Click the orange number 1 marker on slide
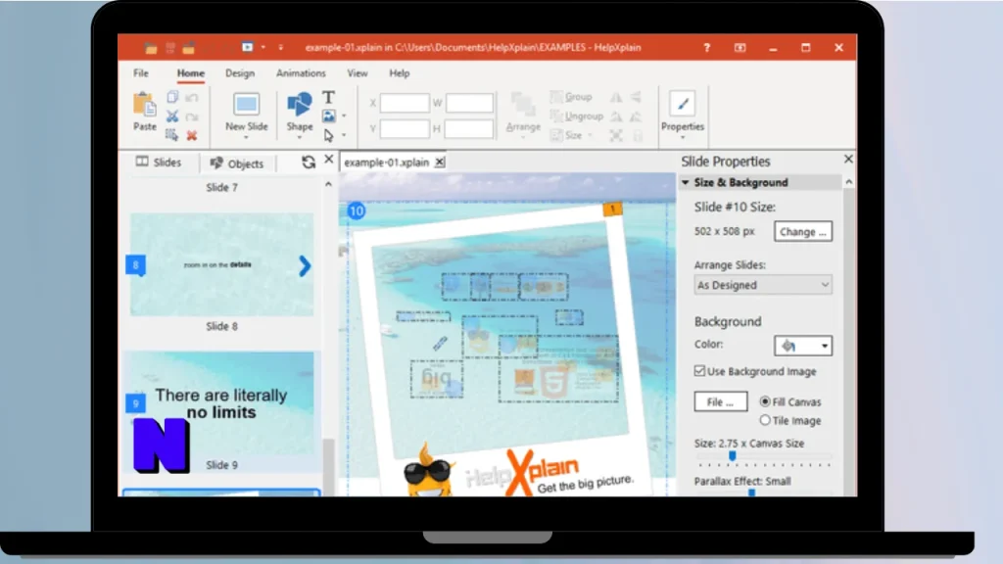 [x=612, y=209]
